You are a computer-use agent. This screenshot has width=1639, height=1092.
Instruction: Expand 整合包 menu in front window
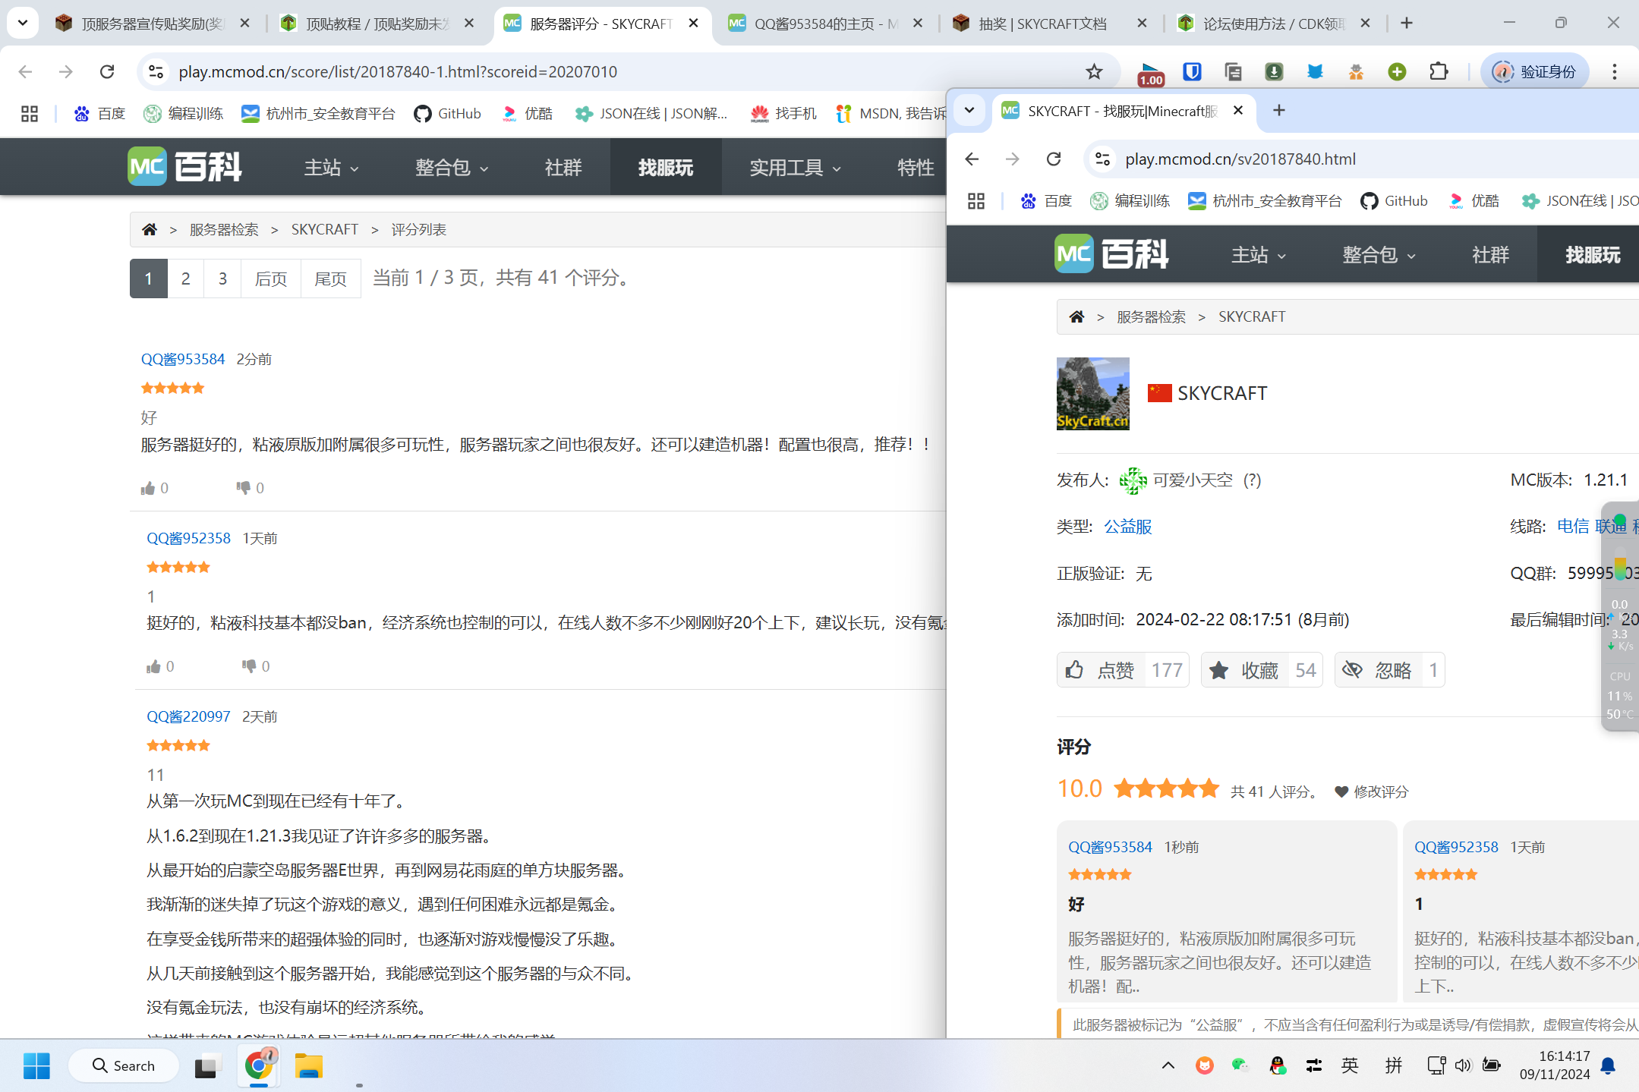coord(1379,254)
